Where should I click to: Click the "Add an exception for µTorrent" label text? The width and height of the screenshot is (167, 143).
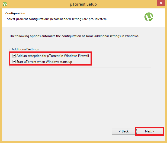pyautogui.click(x=53, y=56)
